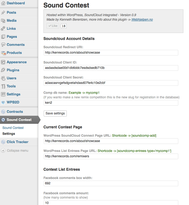Open the Webhjelpen.no link

click(142, 20)
